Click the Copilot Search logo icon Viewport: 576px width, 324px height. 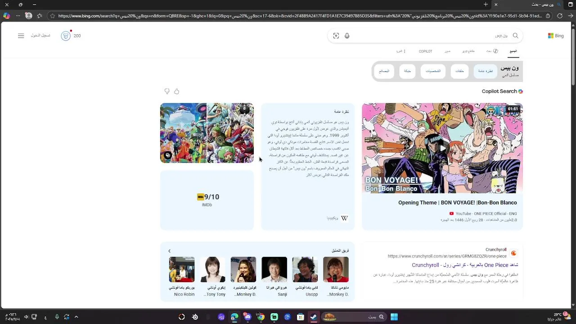tap(521, 91)
